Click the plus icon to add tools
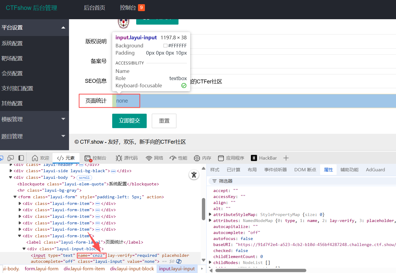The image size is (396, 273). 286,158
